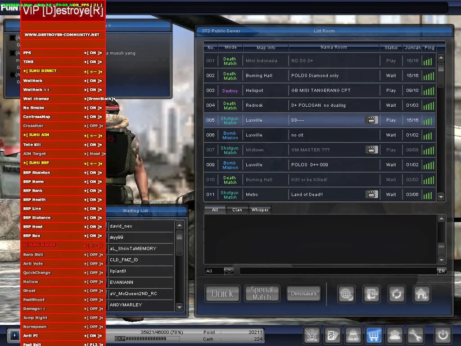The width and height of the screenshot is (461, 346).
Task: Open Options with the wrench icon
Action: click(x=416, y=335)
